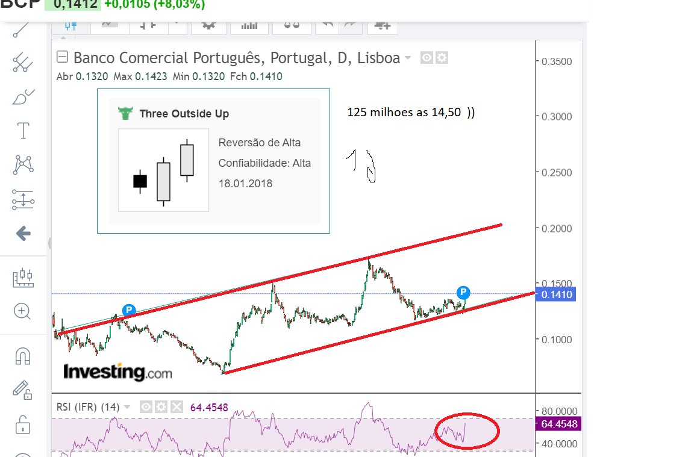Select the '125 milhoes as 14,50' annotation
694x457 pixels.
click(411, 113)
